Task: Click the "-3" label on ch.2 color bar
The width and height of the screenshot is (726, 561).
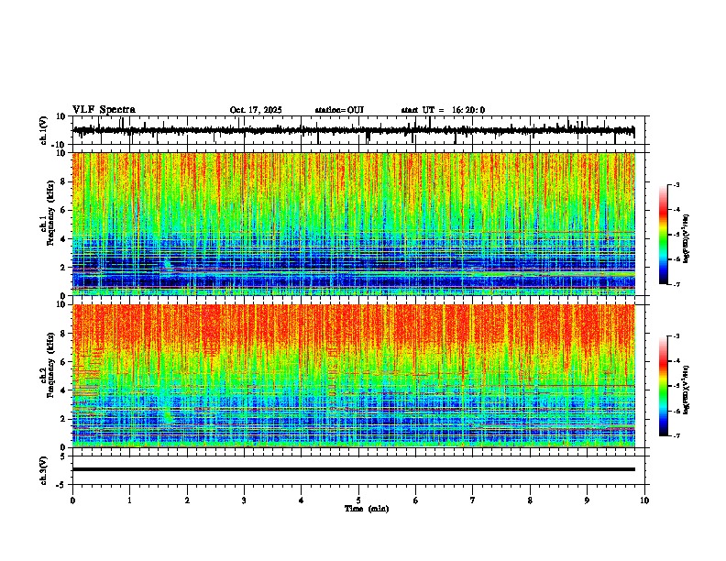Action: point(676,336)
